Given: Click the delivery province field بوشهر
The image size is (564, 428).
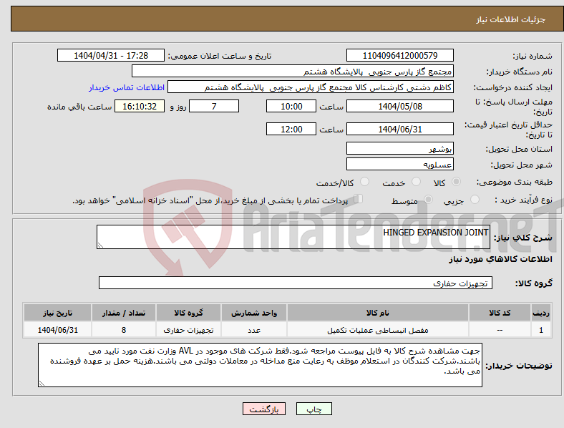Looking at the screenshot, I should 399,148.
